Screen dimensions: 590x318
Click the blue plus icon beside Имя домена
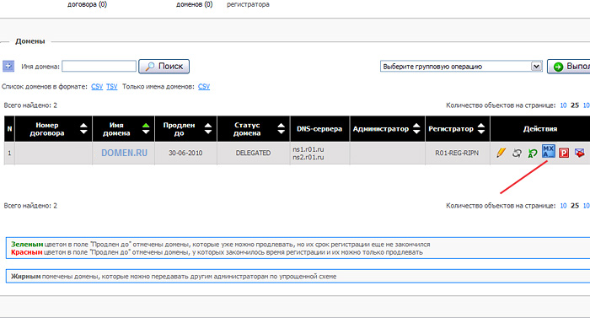coord(8,67)
